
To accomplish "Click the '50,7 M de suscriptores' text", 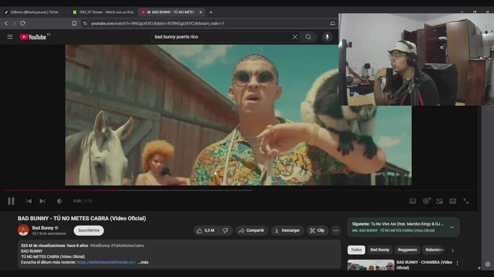I will tap(49, 234).
